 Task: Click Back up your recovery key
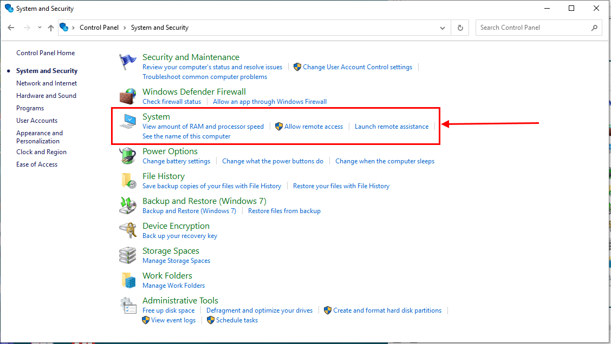pos(180,236)
